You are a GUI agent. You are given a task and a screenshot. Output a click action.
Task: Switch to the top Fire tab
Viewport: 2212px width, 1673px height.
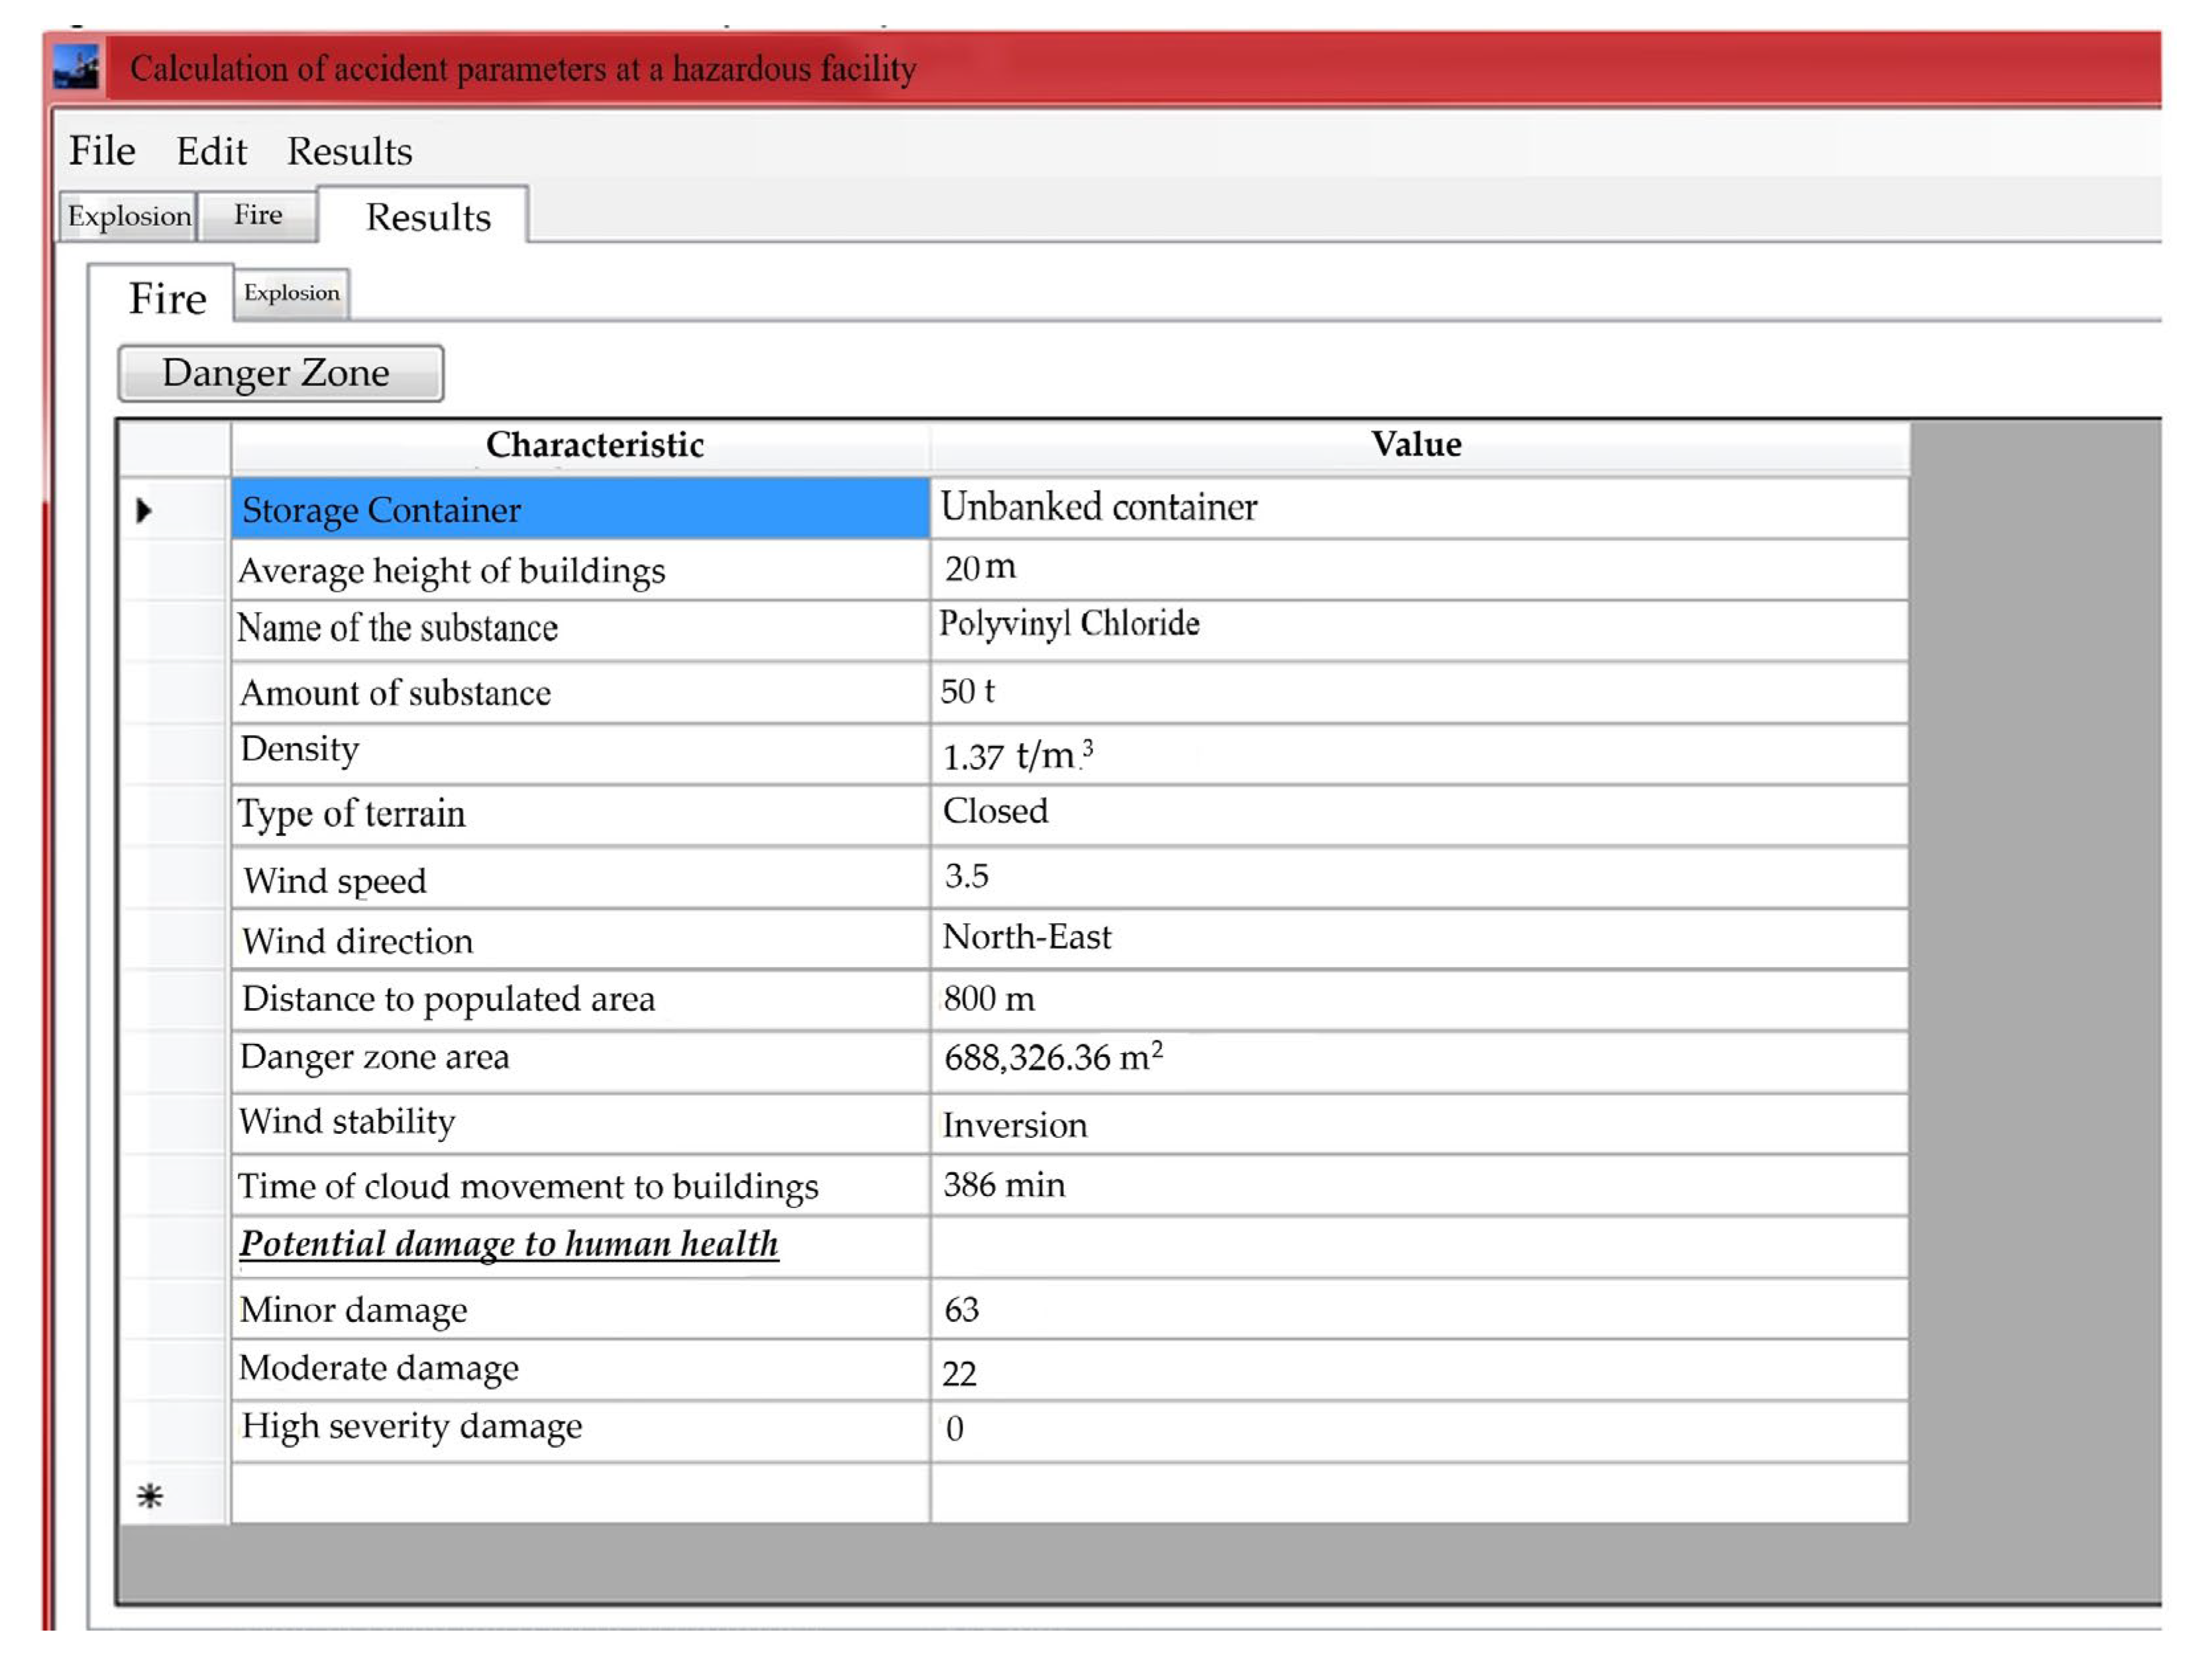[258, 215]
